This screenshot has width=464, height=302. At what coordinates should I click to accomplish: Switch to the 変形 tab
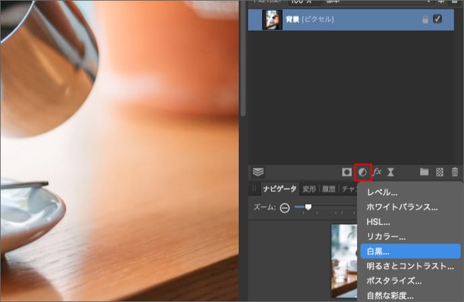[309, 189]
